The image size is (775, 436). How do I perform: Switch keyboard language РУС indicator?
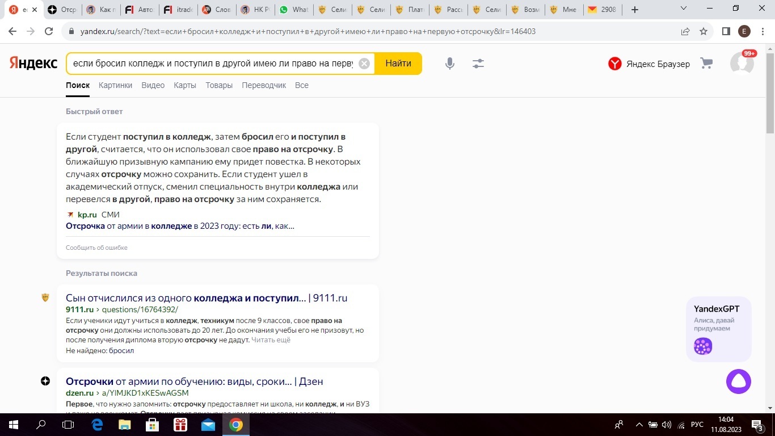coord(697,425)
